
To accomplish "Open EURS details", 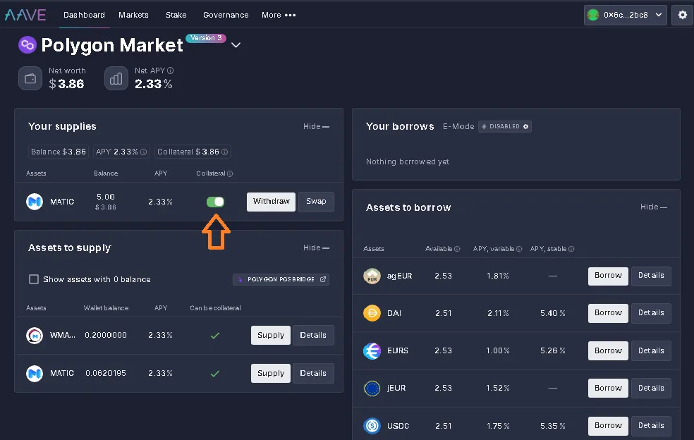I will (651, 351).
